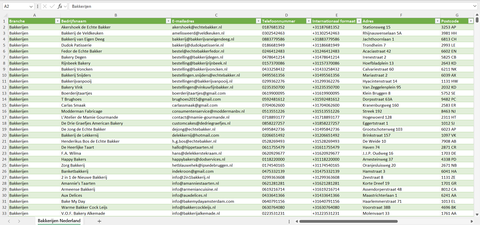Open the Branche column filter dropdown
Image resolution: width=480 pixels, height=225 pixels.
(x=58, y=21)
